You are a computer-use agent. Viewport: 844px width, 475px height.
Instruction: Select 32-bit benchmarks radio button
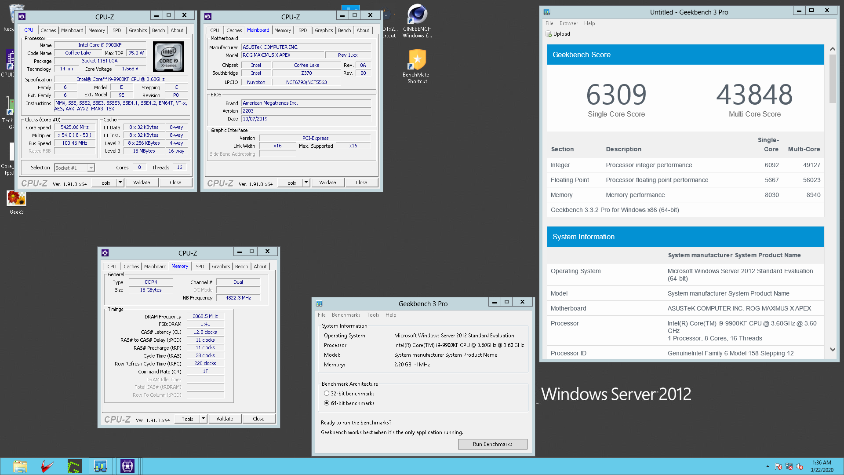(x=327, y=394)
